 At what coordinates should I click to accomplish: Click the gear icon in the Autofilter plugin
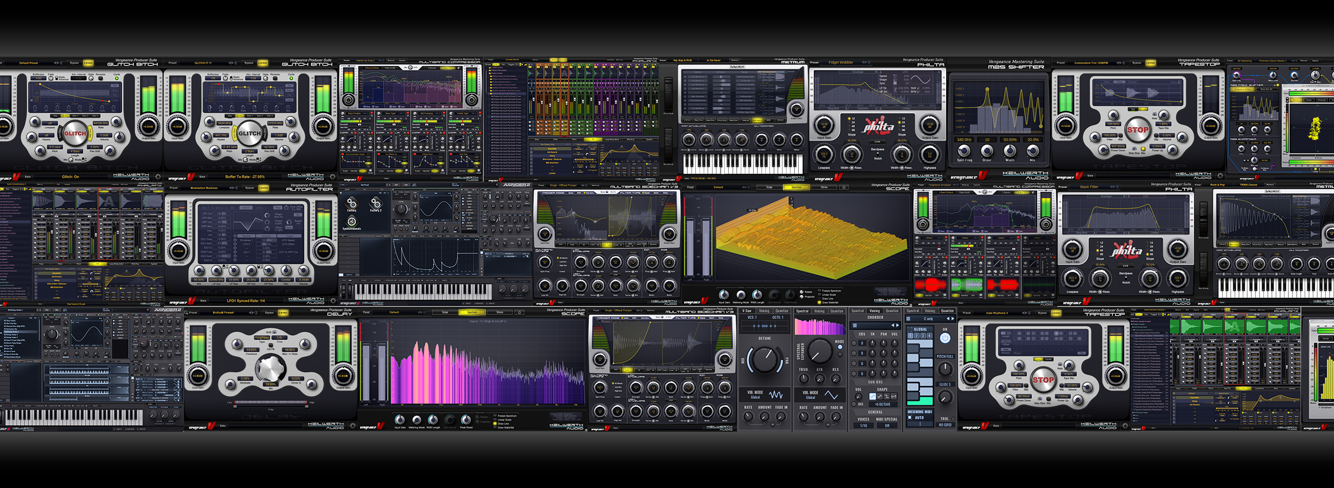tap(332, 301)
